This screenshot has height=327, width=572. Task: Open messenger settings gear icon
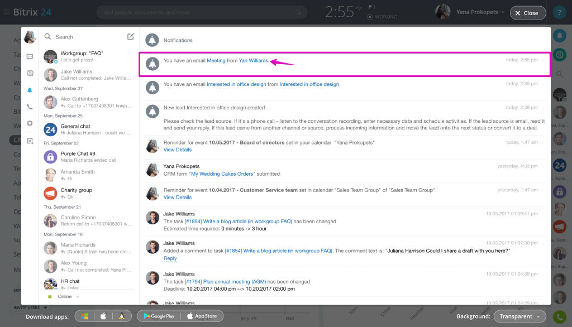point(30,123)
